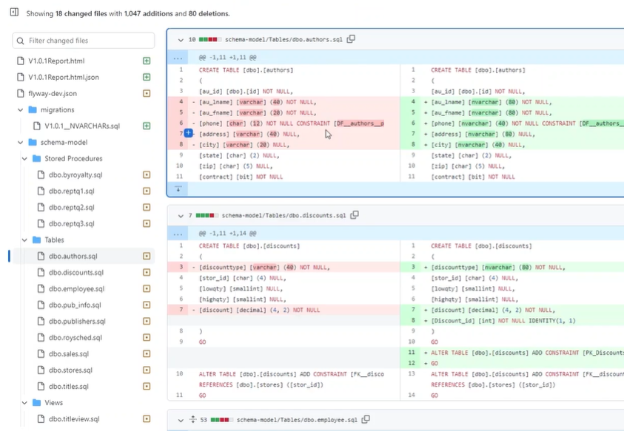Collapse the Stored Procedures folder
Viewport: 624px width, 431px height.
[24, 158]
